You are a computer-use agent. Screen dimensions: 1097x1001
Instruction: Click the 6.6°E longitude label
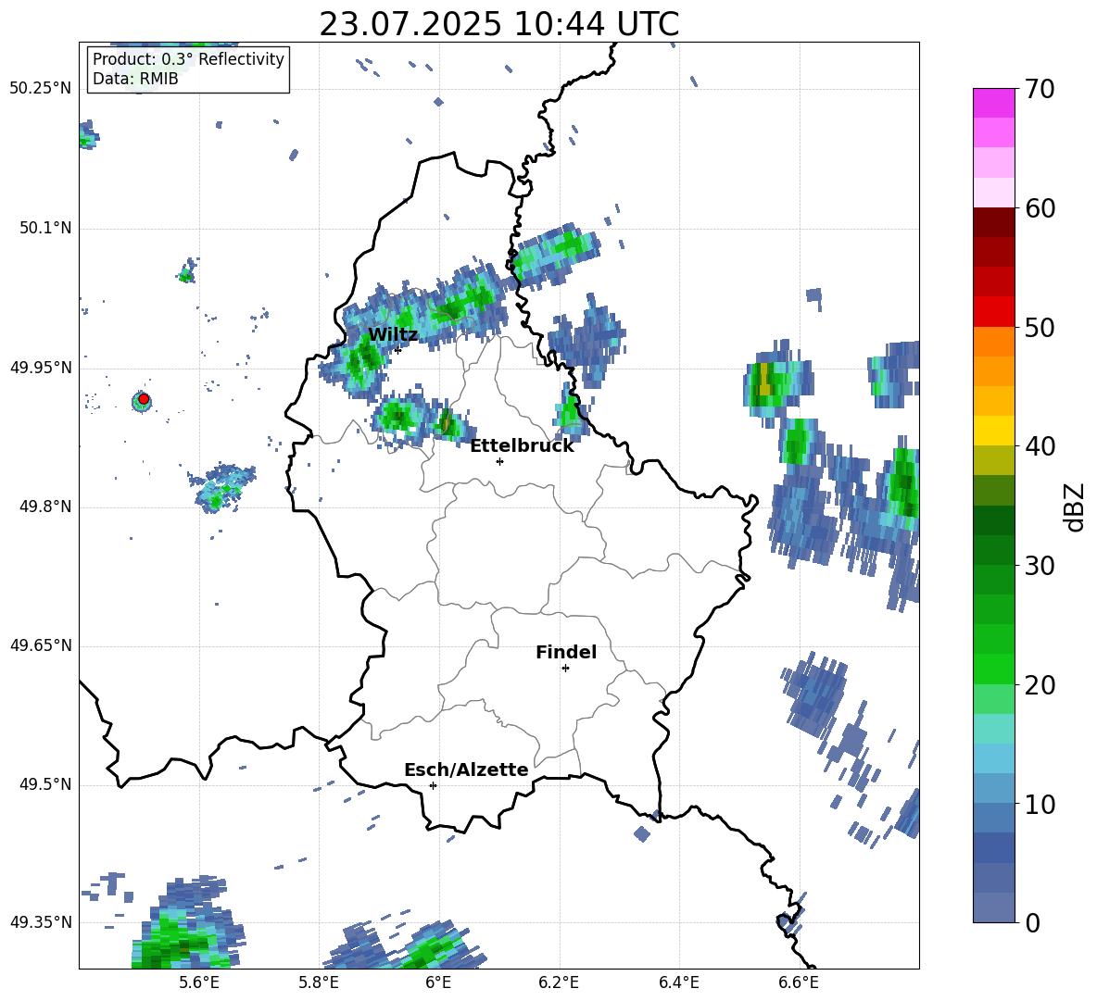[799, 982]
